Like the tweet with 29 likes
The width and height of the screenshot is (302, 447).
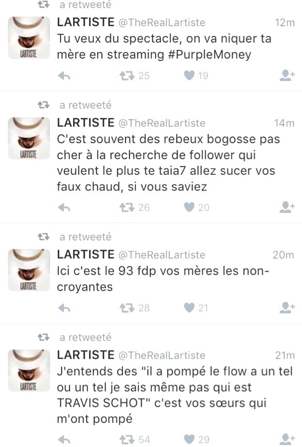click(x=189, y=440)
